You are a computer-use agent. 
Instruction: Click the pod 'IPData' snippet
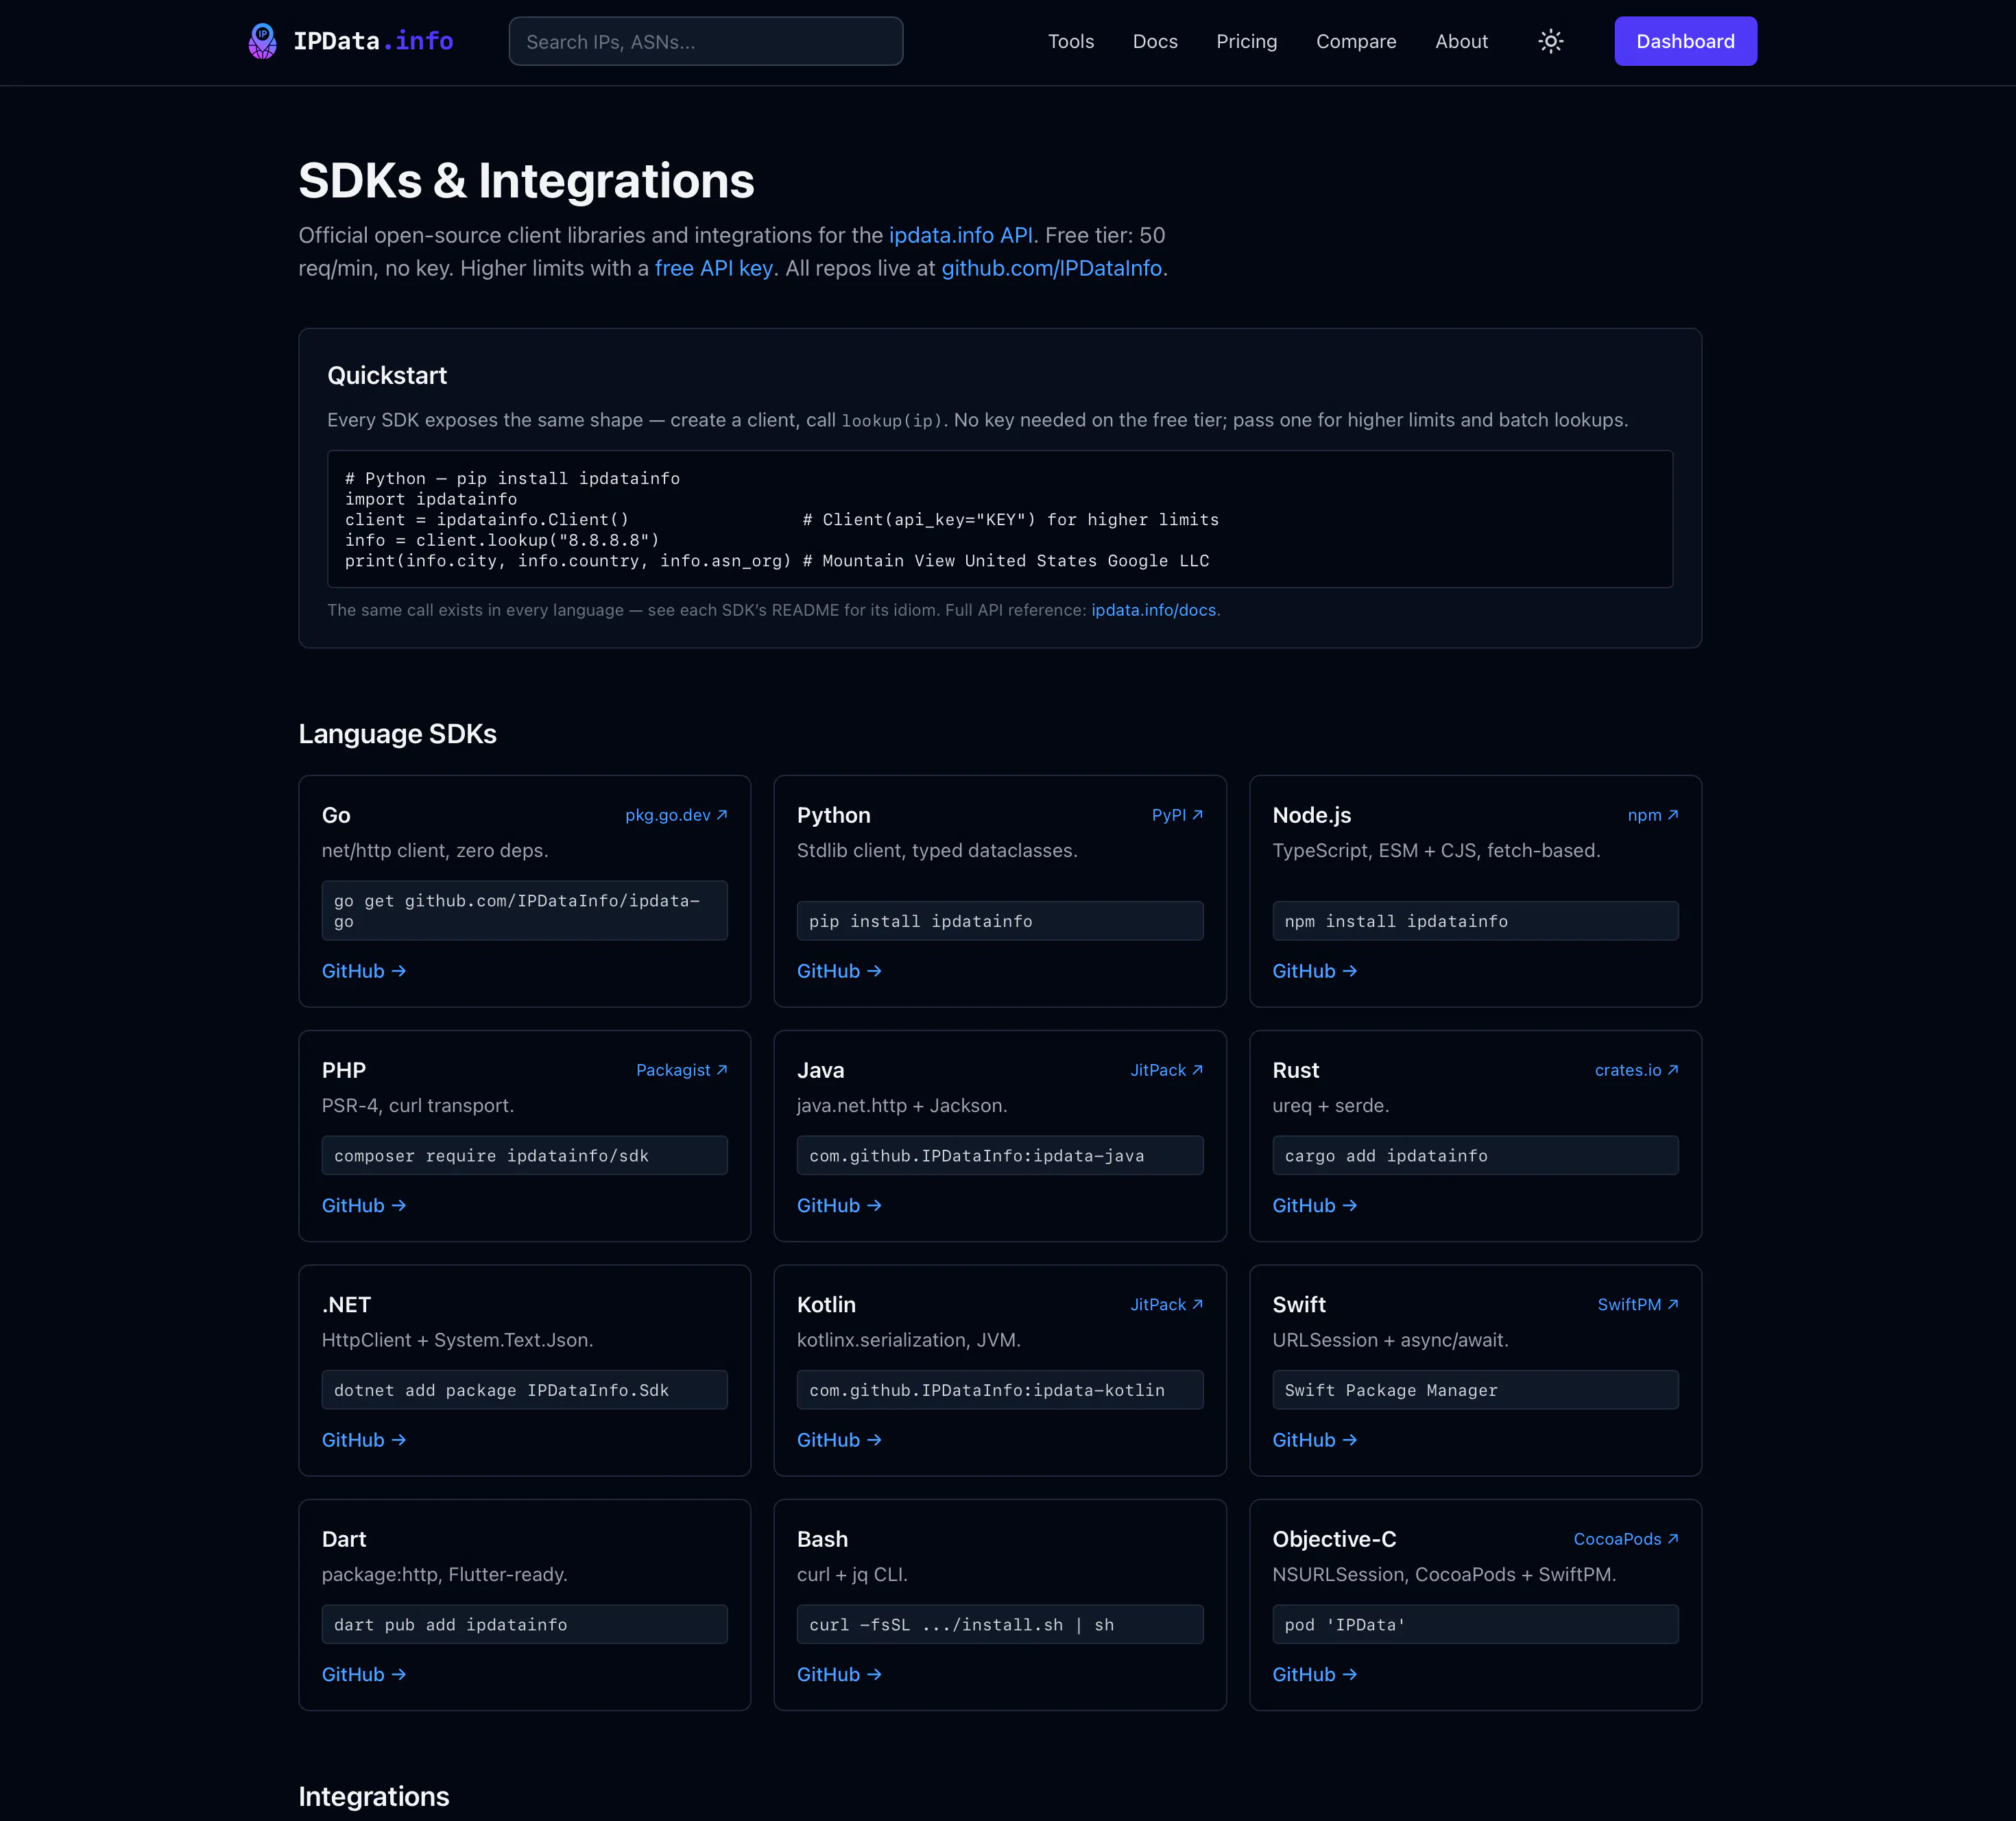1475,1624
